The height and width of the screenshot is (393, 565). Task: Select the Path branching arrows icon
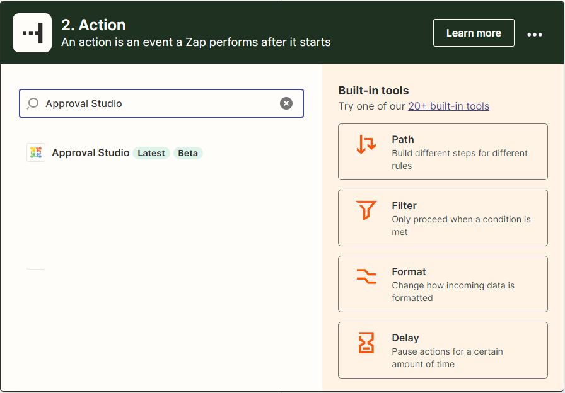pos(366,144)
